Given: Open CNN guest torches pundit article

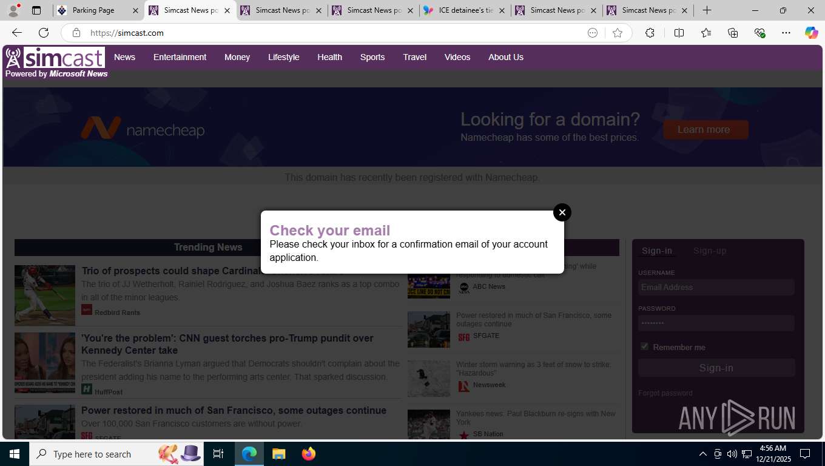Looking at the screenshot, I should [227, 344].
